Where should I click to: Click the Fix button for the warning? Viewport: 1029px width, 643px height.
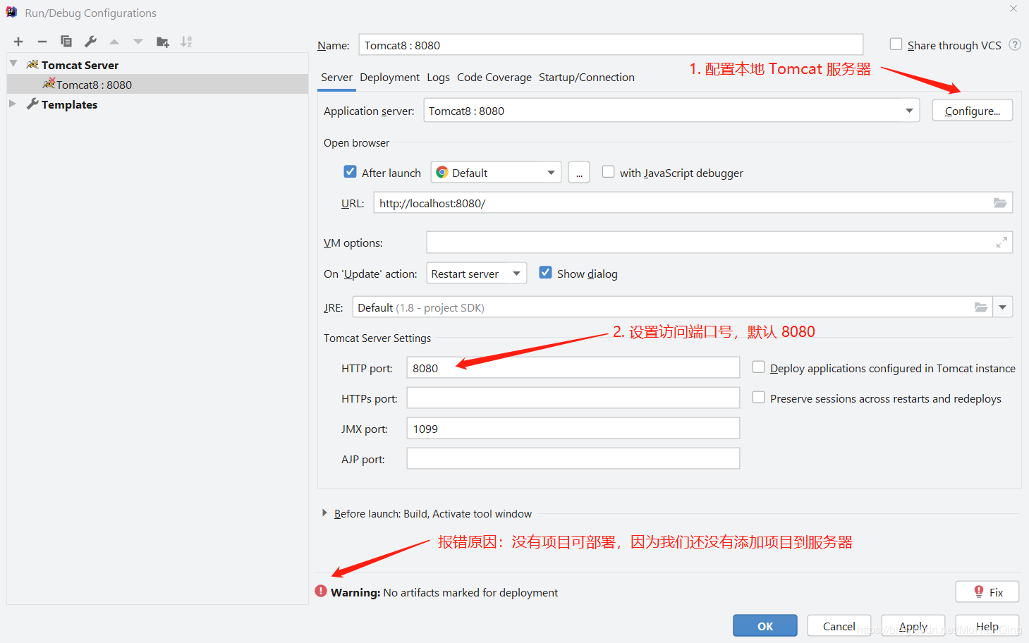tap(987, 592)
